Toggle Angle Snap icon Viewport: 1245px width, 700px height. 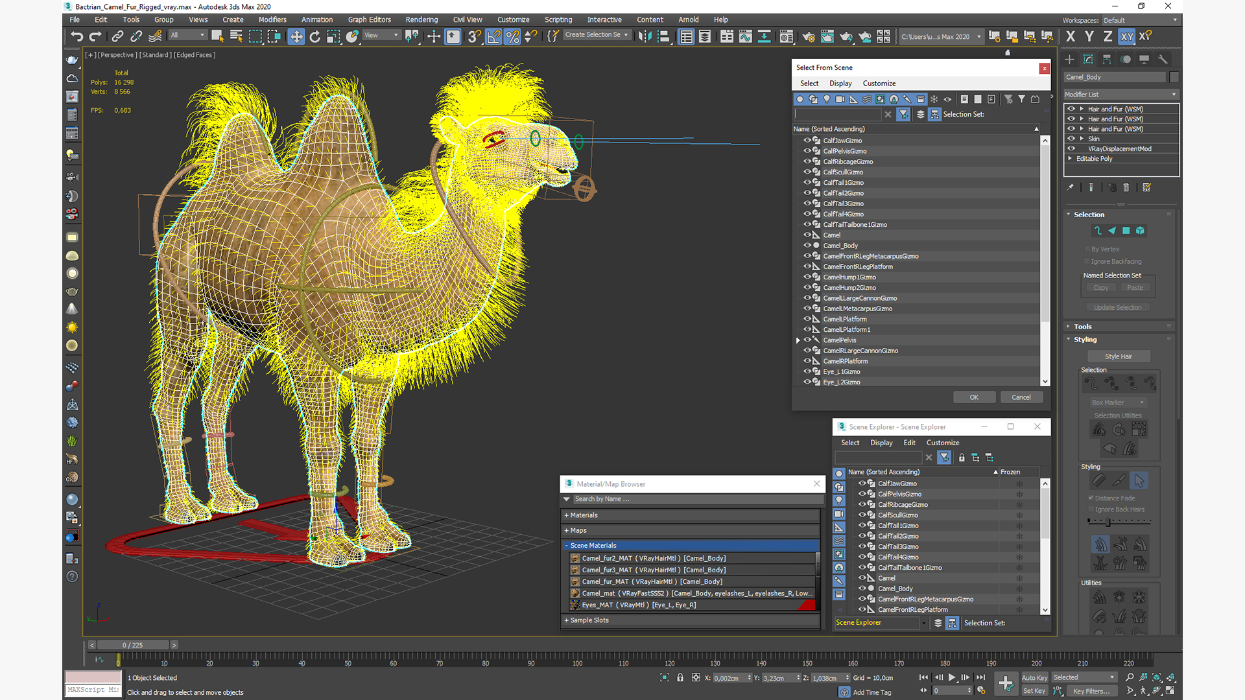click(493, 36)
